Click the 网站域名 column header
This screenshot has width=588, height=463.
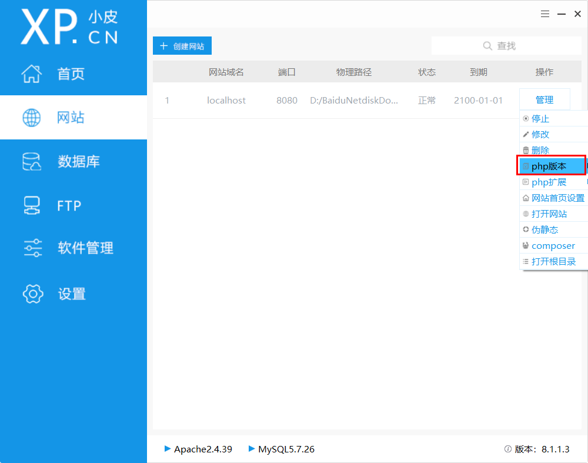tap(226, 72)
